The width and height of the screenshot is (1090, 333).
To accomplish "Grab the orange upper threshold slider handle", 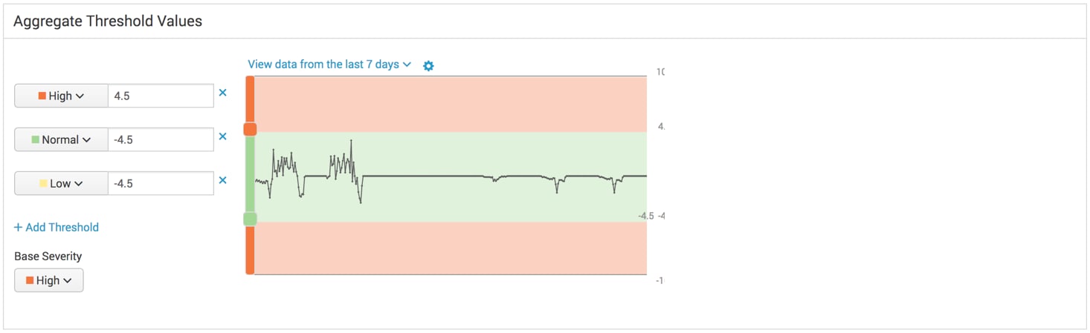I will 250,130.
